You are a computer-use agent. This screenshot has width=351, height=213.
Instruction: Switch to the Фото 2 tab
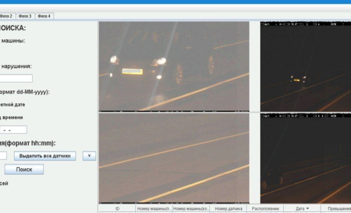point(7,16)
